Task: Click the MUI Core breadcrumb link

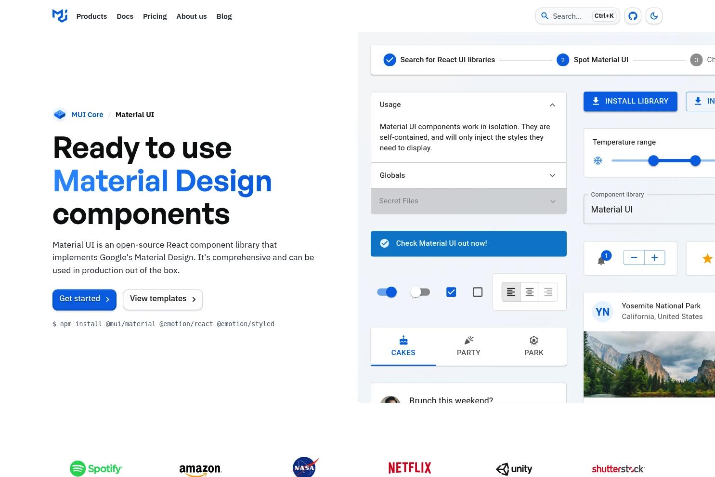Action: click(87, 115)
